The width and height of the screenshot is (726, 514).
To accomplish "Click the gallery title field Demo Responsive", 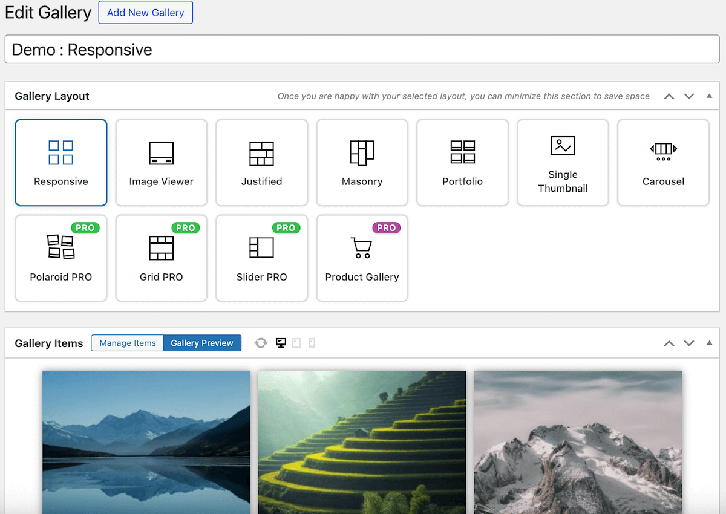I will pyautogui.click(x=362, y=49).
